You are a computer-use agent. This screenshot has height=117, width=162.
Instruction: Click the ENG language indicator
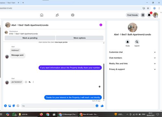click(144, 114)
